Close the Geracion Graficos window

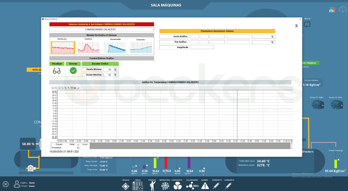coord(300,19)
